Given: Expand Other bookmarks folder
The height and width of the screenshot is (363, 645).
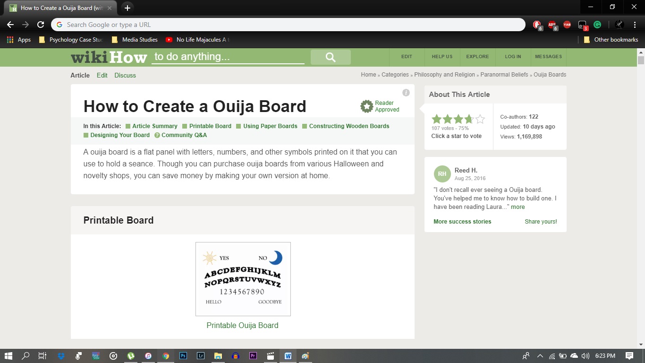Looking at the screenshot, I should pos(611,40).
